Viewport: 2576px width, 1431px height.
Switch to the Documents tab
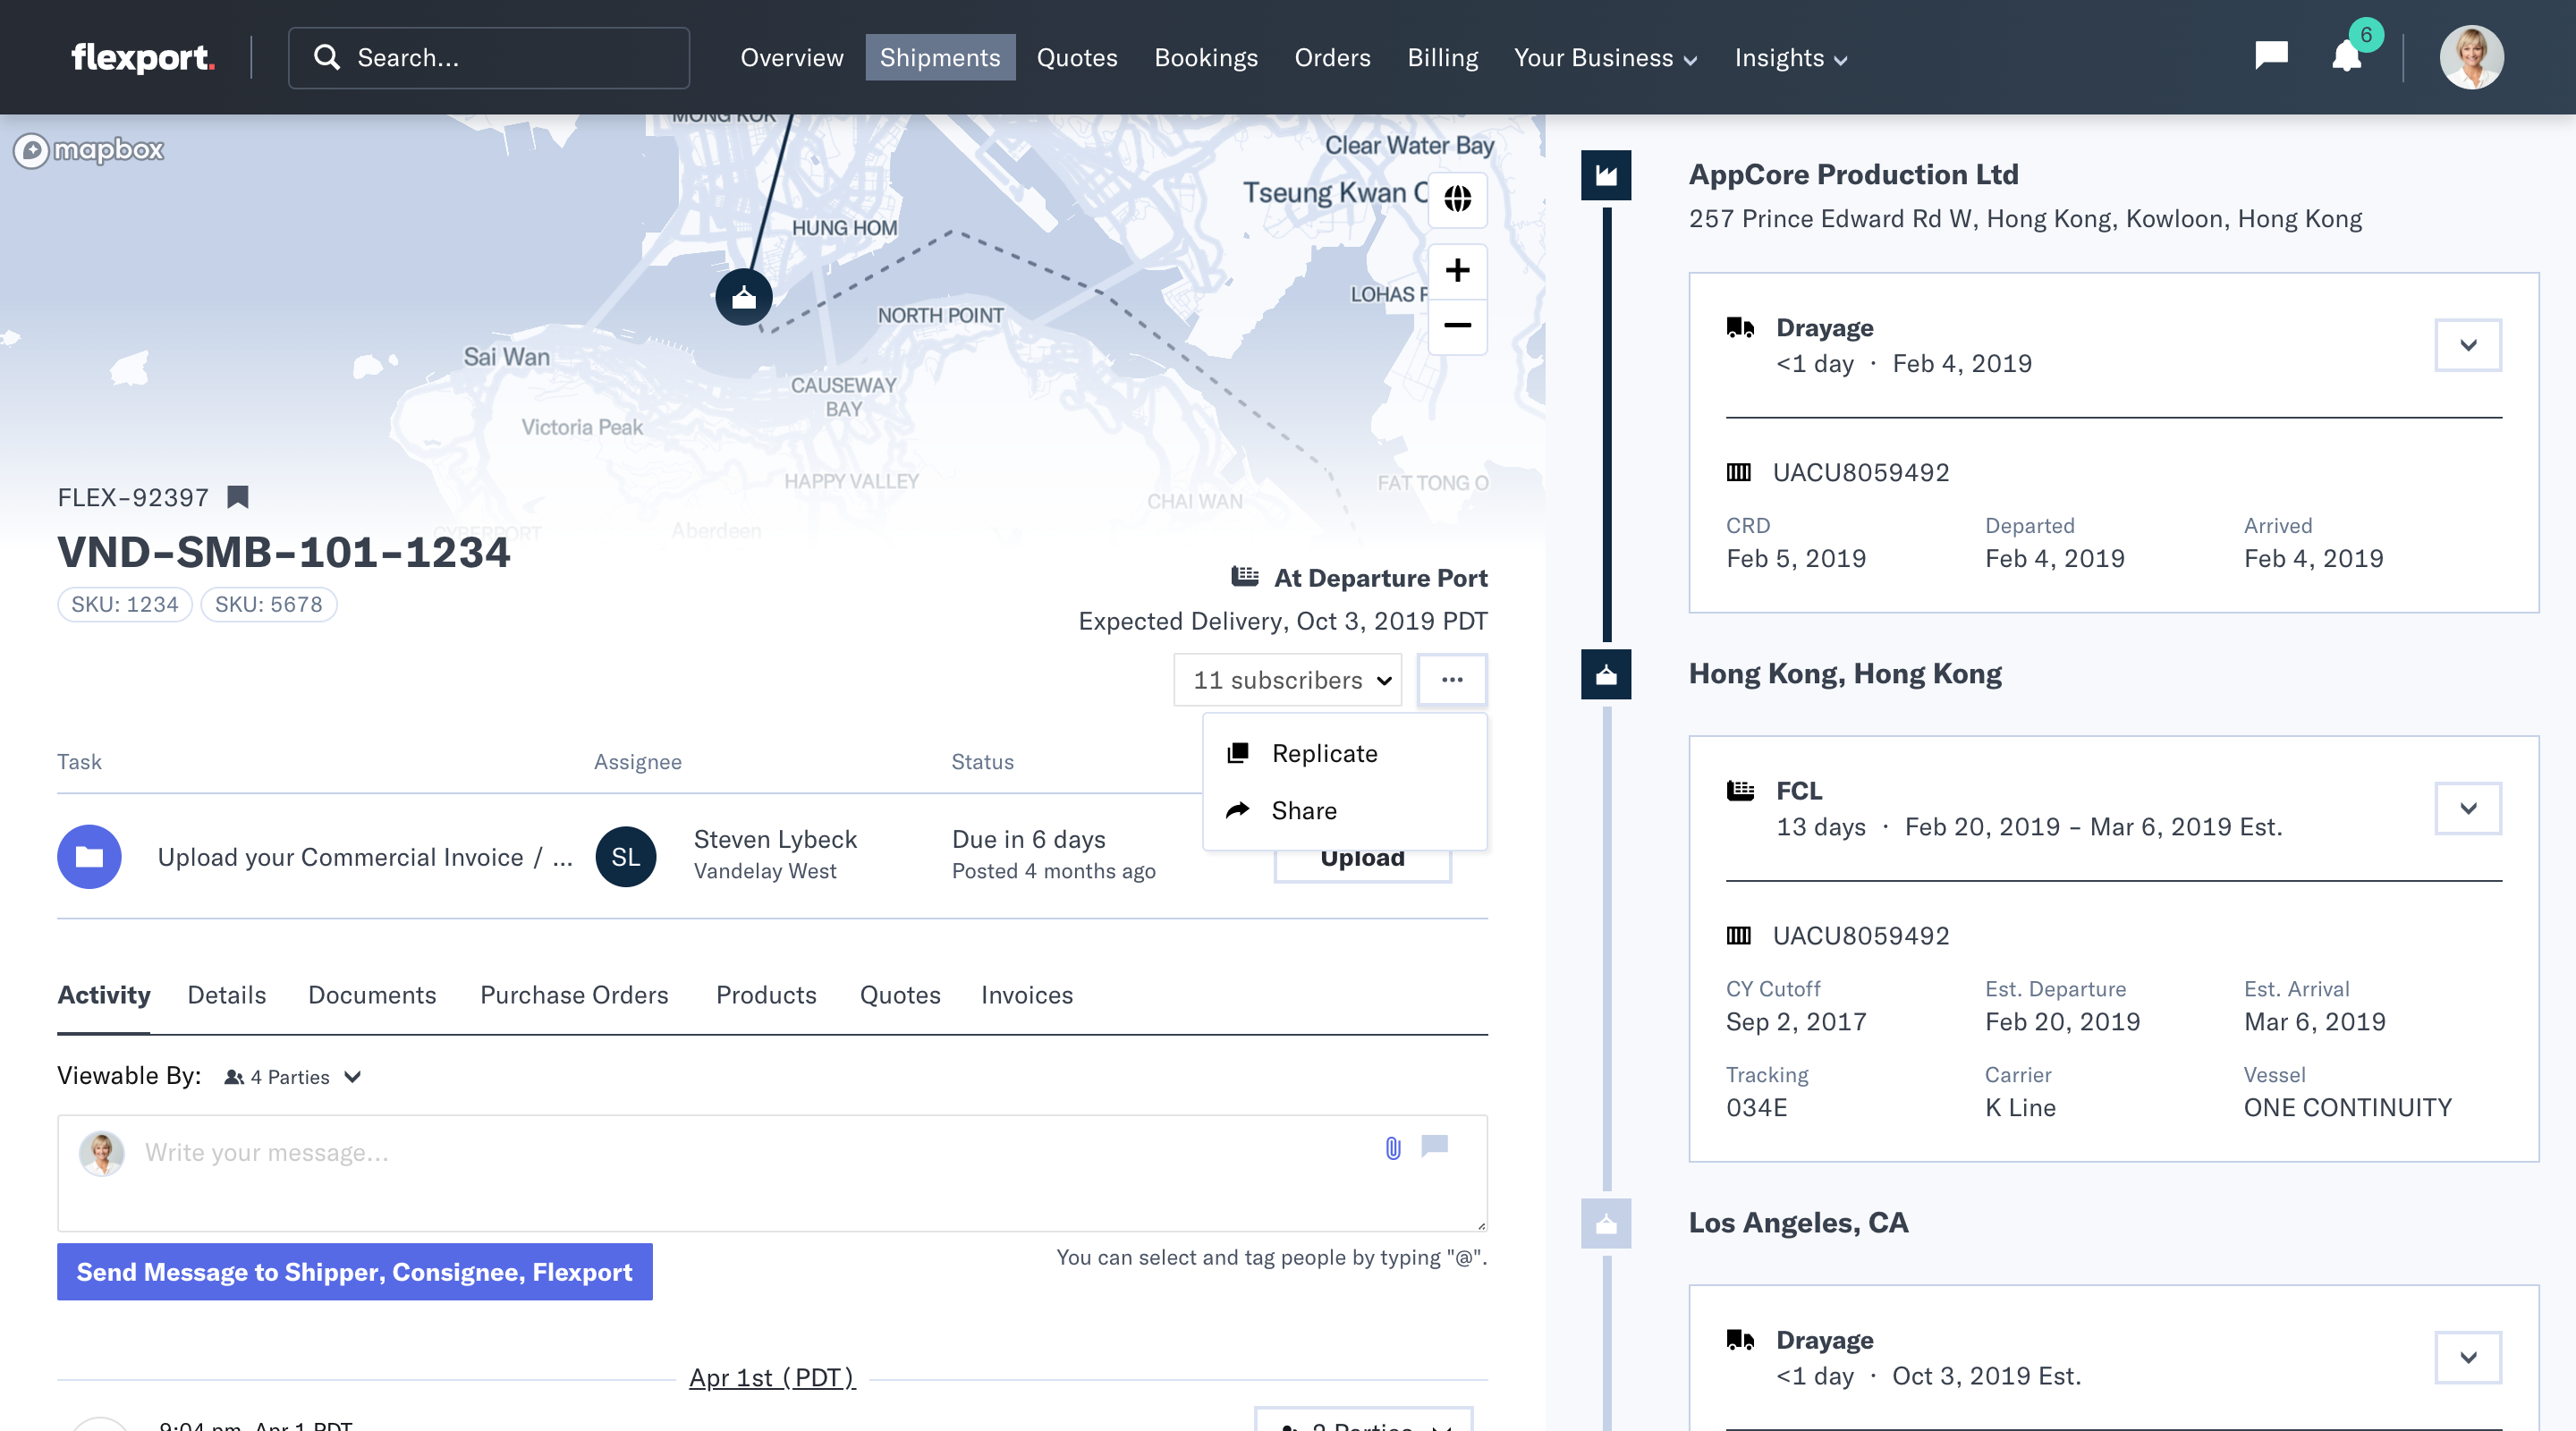372,995
